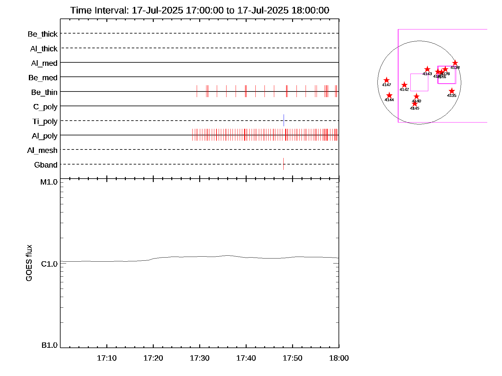This screenshot has height=376, width=502.
Task: Select the 4138 star on the solar limb
Action: 455,63
